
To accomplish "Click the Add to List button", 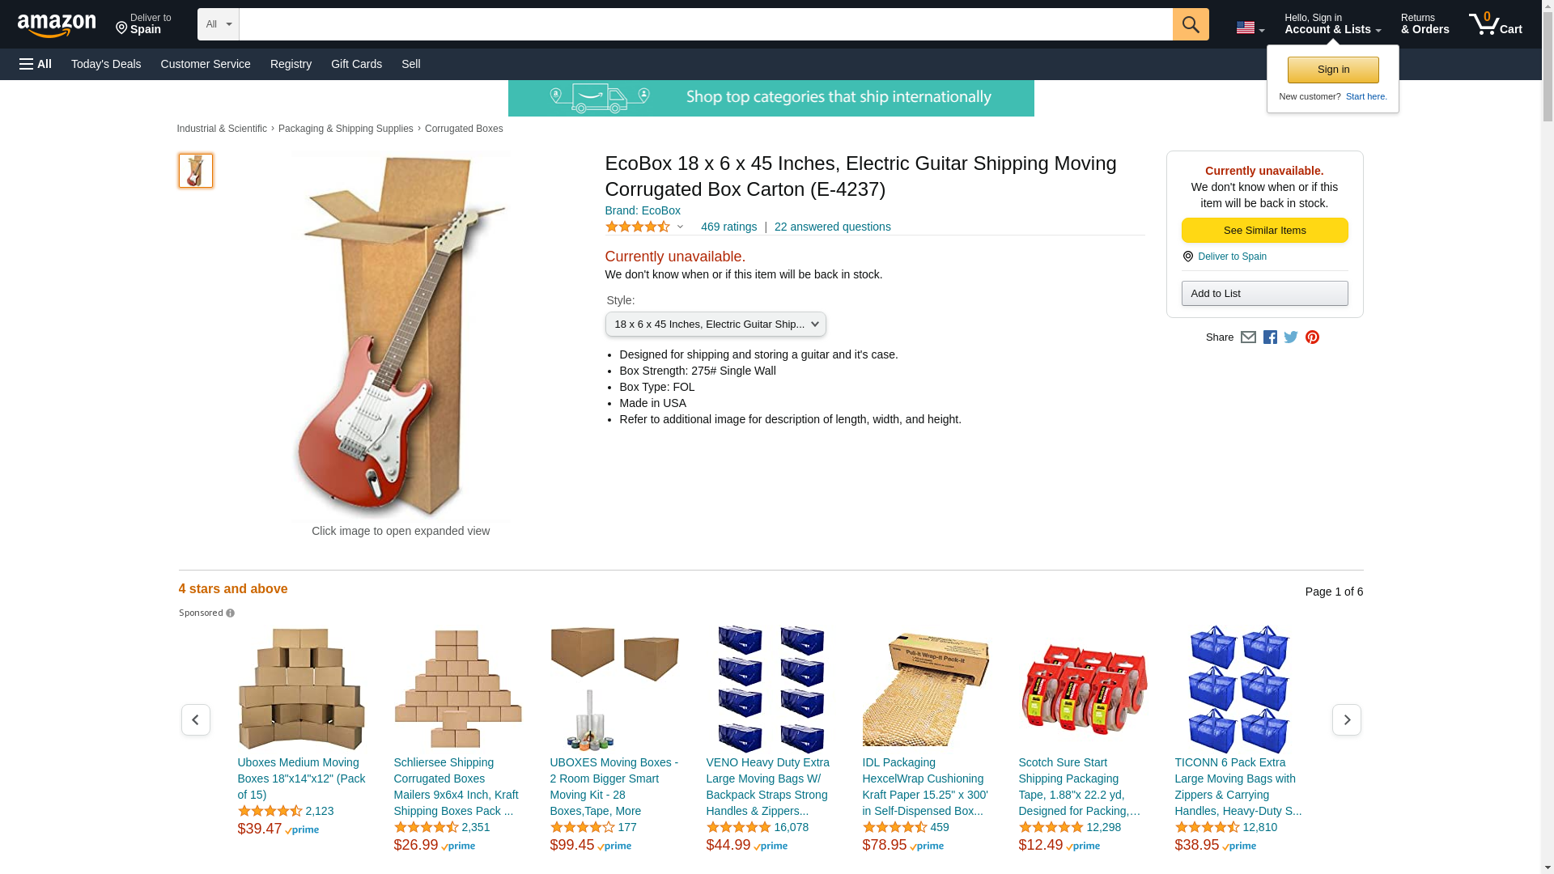I will tap(1264, 293).
